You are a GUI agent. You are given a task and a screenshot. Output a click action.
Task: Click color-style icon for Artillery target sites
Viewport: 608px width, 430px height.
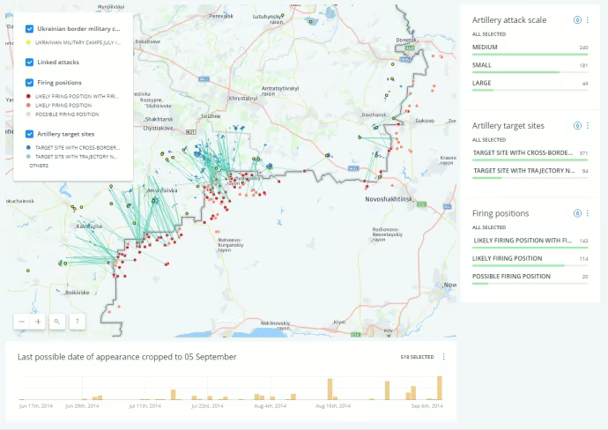pyautogui.click(x=577, y=126)
